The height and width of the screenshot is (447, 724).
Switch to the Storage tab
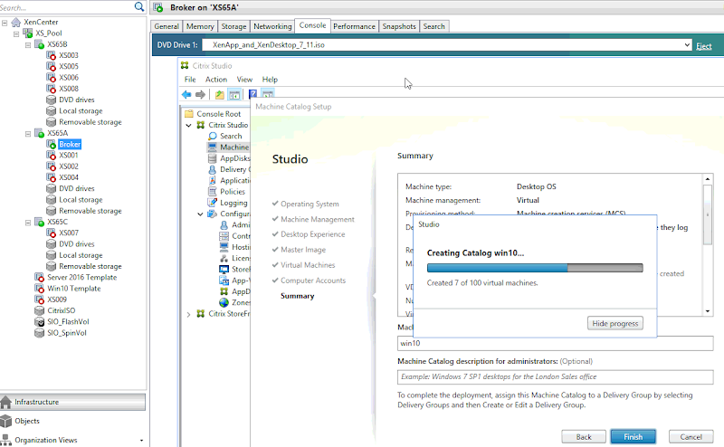(233, 26)
